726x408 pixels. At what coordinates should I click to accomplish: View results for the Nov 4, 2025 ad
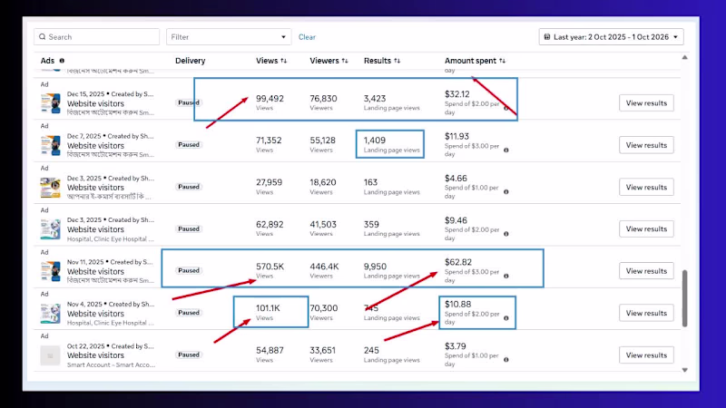[646, 313]
